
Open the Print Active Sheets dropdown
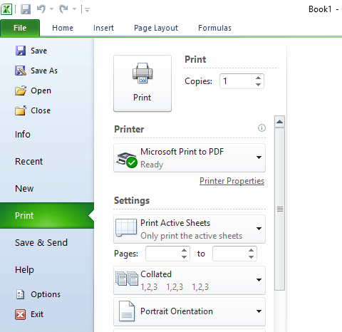(190, 229)
